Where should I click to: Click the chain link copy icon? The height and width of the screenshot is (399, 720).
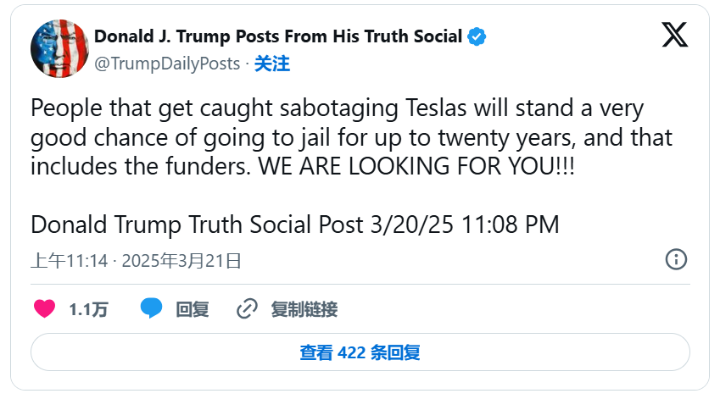coord(247,309)
